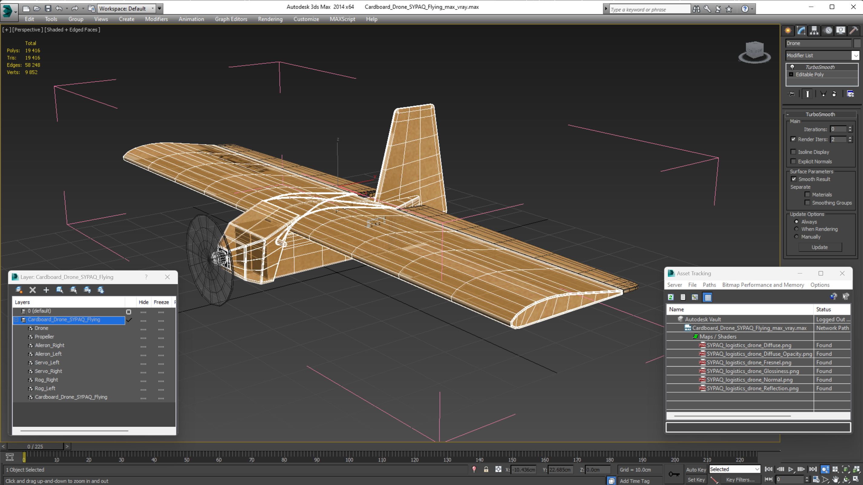Click the Shaded + Edged Faces viewport label
Screen dimensions: 863x485
tap(72, 29)
